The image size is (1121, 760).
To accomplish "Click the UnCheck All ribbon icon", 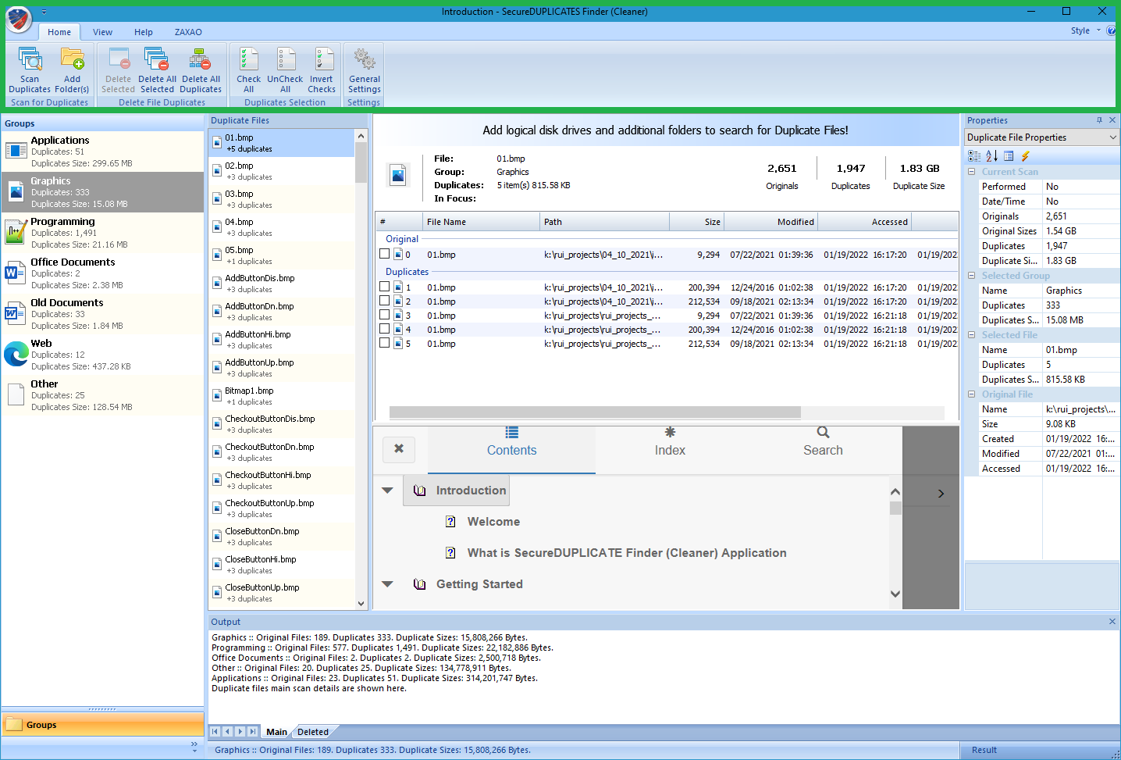I will coord(285,70).
